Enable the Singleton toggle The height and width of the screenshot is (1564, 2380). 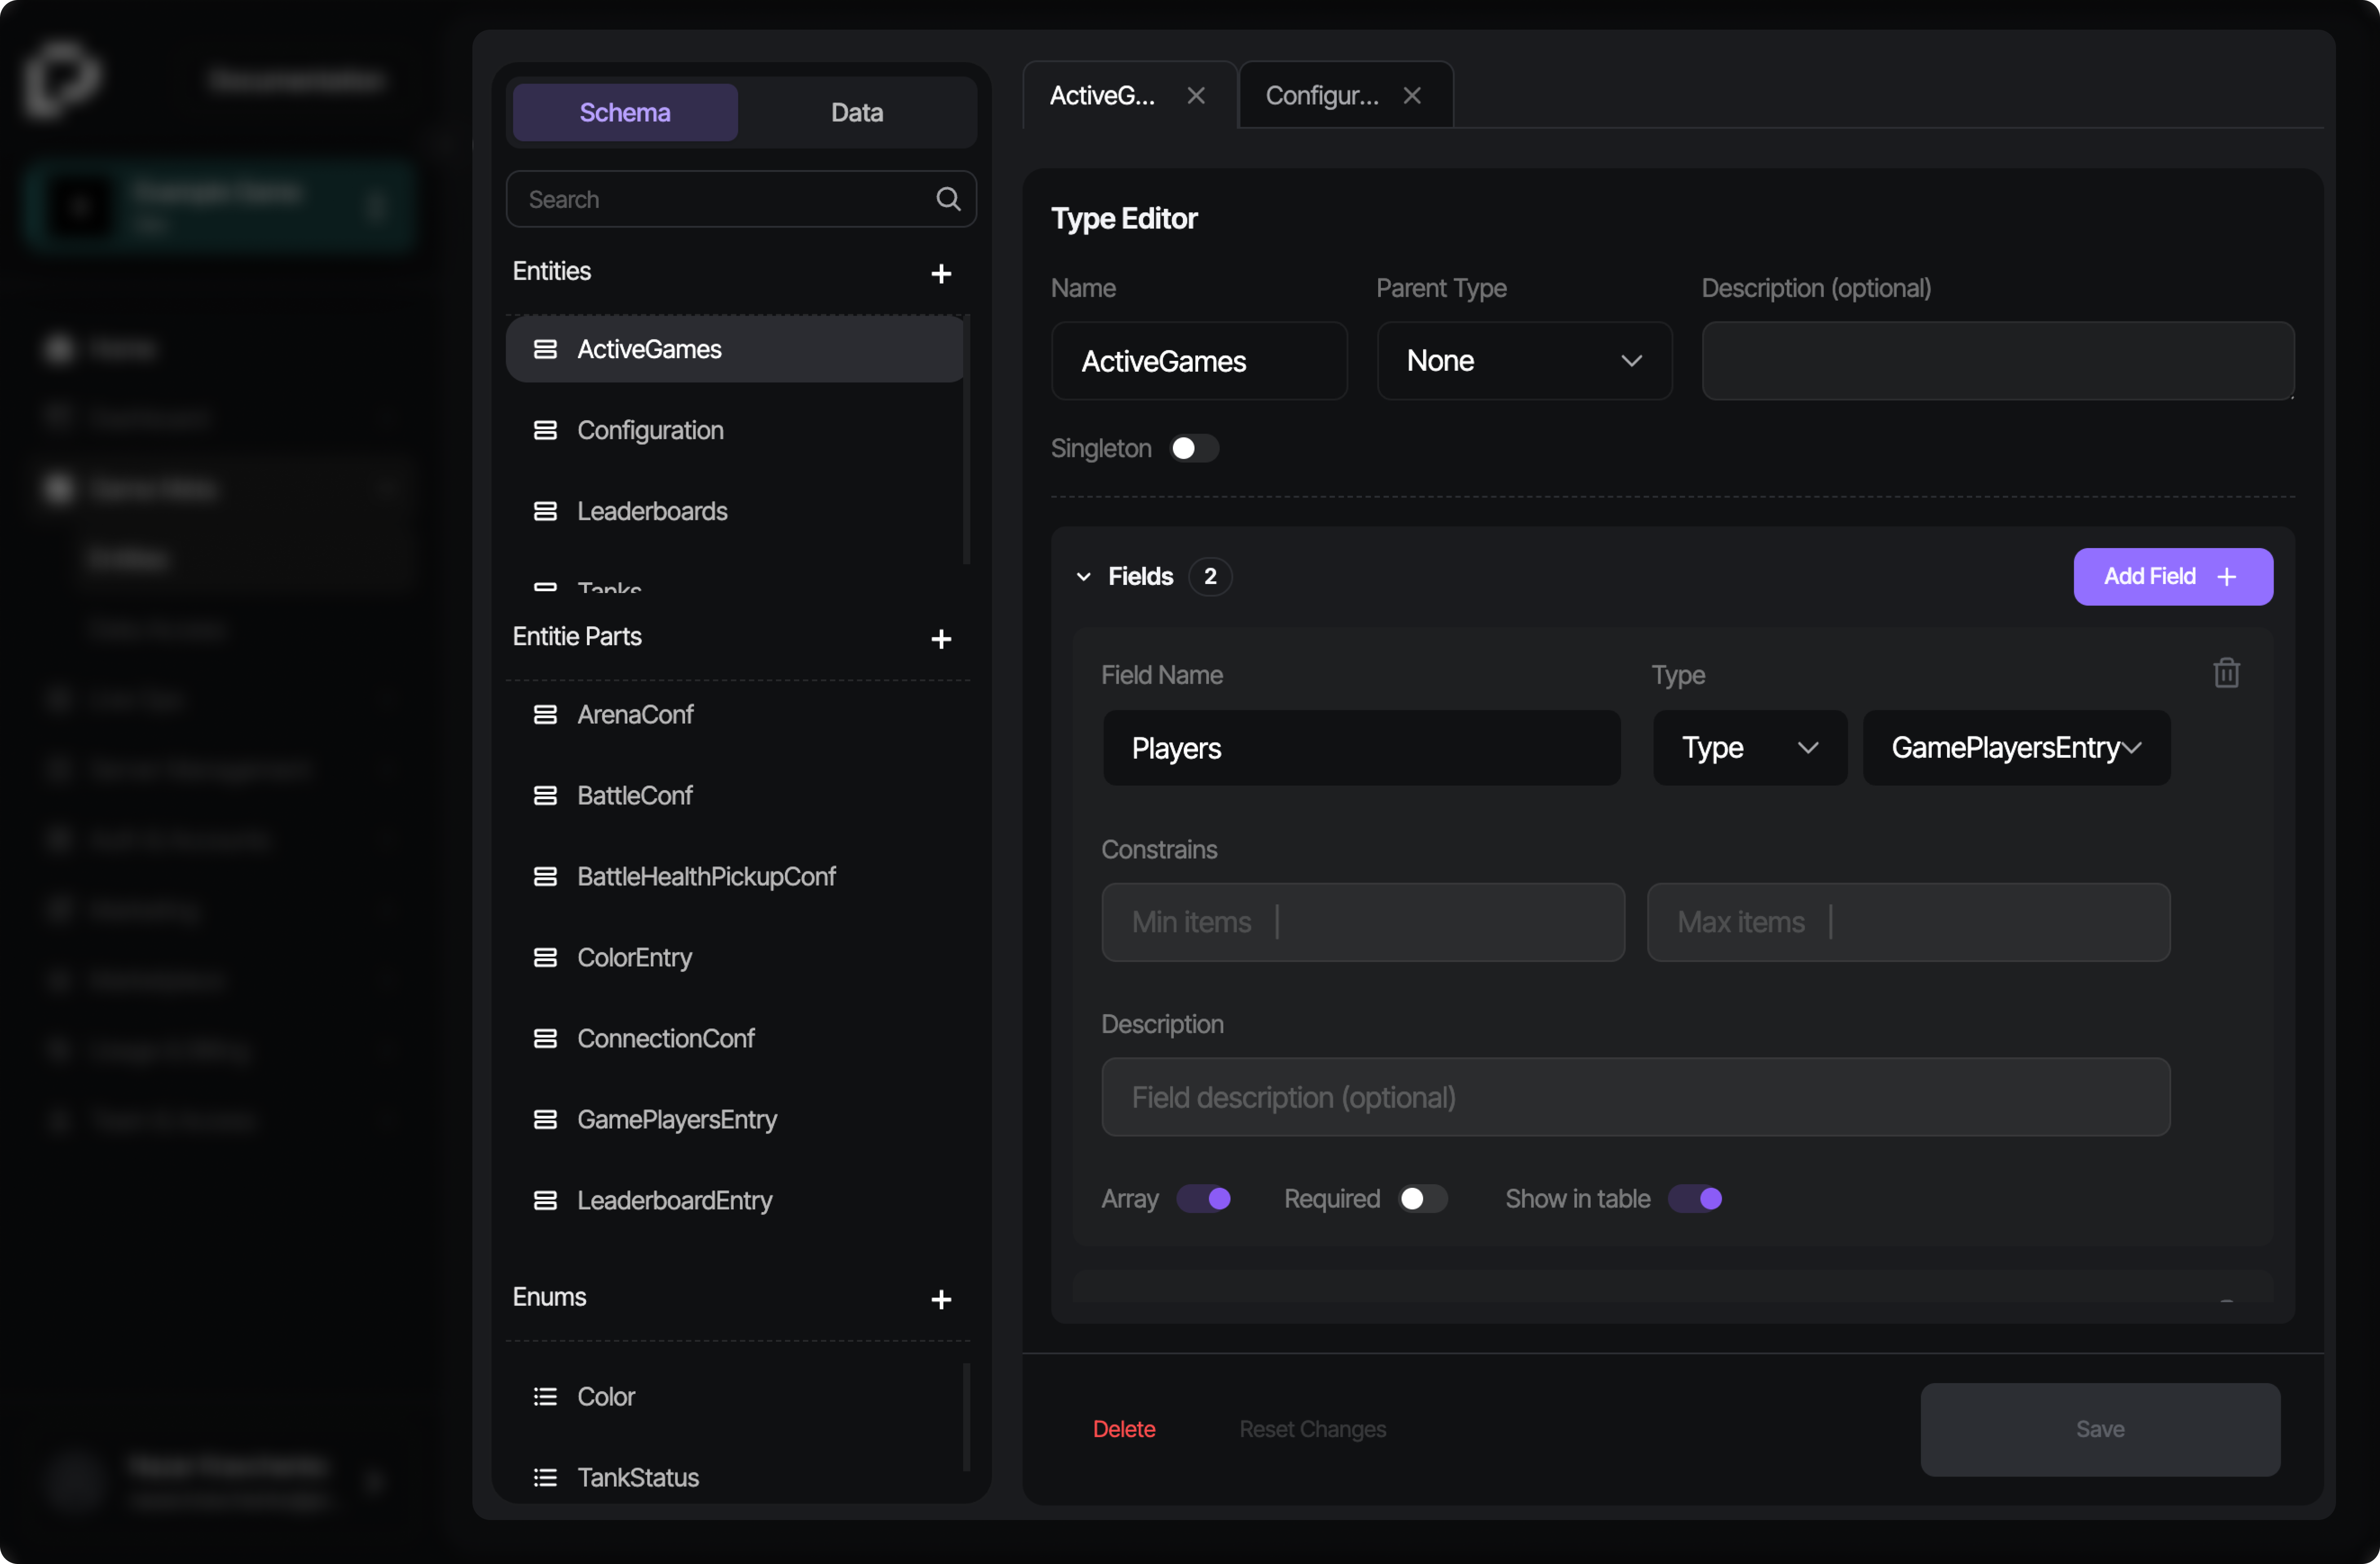pyautogui.click(x=1194, y=448)
